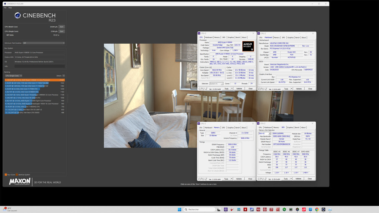Click the Info field under Your System
Screen dimensions: 379x213
coord(39,66)
